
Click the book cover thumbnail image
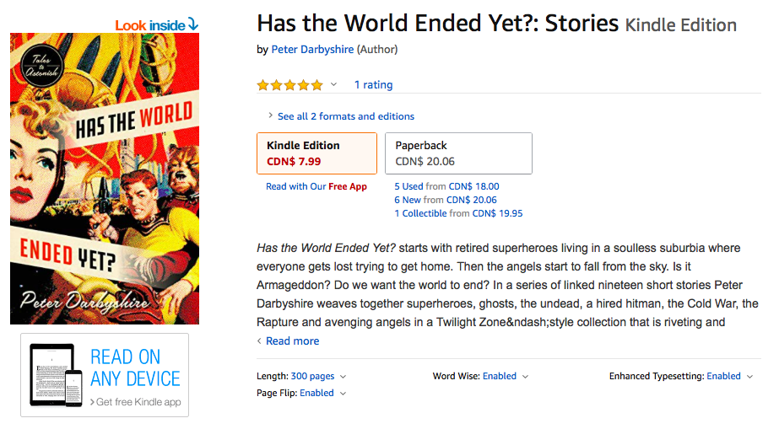tap(105, 179)
